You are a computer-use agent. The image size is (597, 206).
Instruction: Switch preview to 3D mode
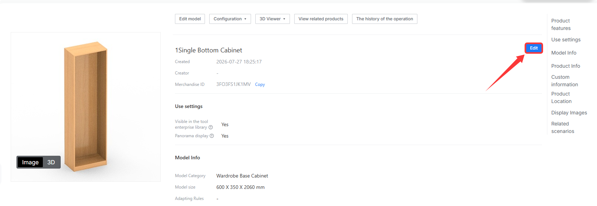point(51,162)
